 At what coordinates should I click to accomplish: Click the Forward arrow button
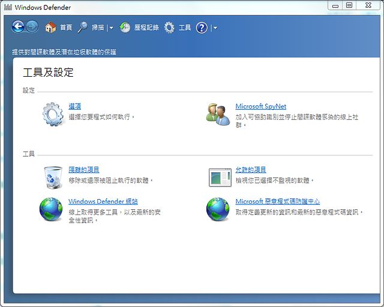[32, 26]
